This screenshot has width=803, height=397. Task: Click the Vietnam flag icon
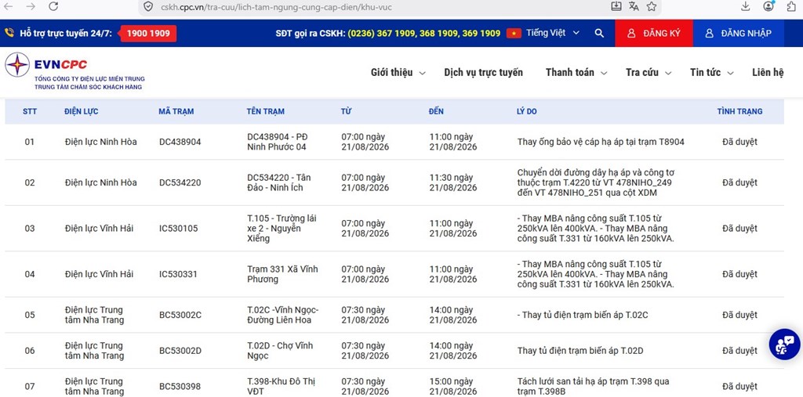(514, 33)
